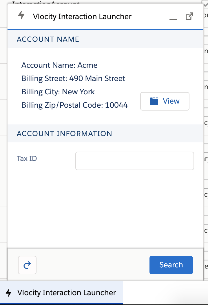Click the View button for Acme account
The image size is (208, 305).
[165, 101]
